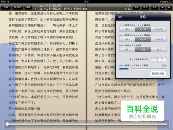Screen dimensions: 173x130
Task: Choose 速い slide speed
Action: click(159, 50)
